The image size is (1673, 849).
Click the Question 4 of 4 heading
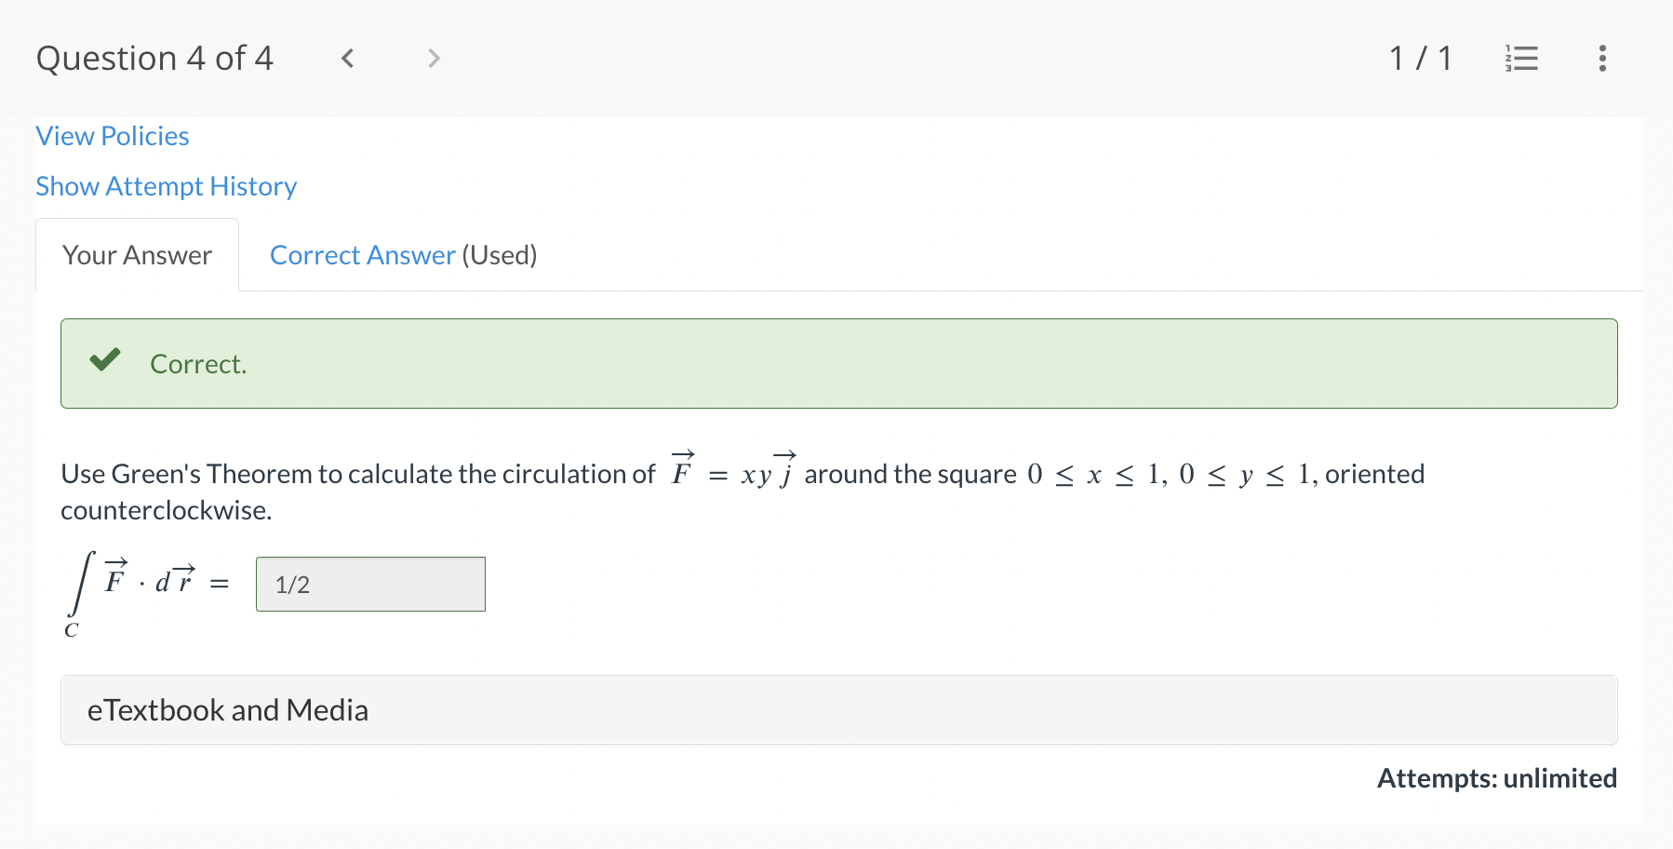pyautogui.click(x=154, y=58)
